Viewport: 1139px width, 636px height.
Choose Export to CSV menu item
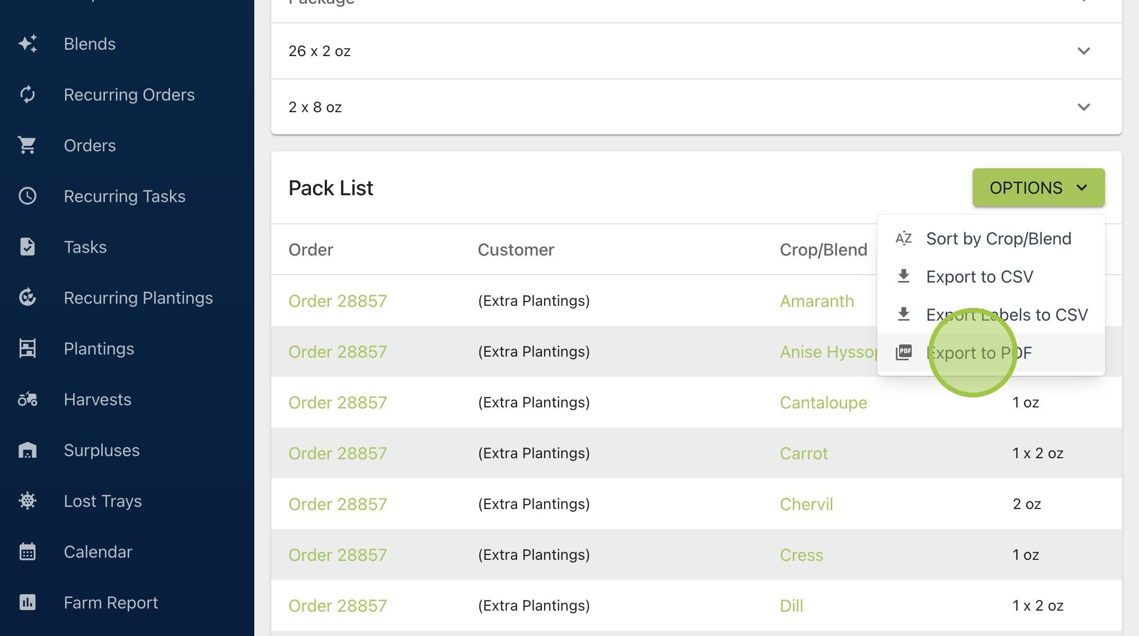click(x=991, y=277)
